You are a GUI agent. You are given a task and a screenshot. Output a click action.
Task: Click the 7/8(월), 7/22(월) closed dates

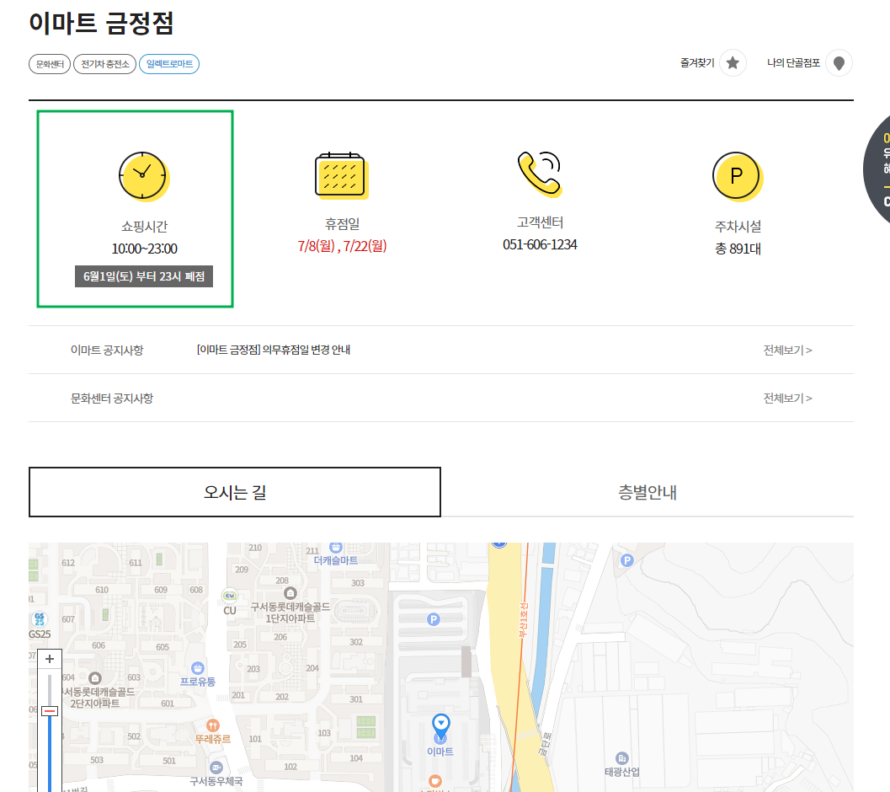tap(342, 246)
